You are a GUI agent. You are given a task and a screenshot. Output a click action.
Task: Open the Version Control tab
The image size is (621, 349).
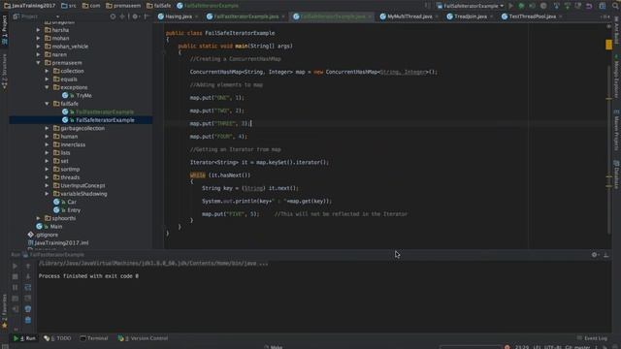(143, 338)
